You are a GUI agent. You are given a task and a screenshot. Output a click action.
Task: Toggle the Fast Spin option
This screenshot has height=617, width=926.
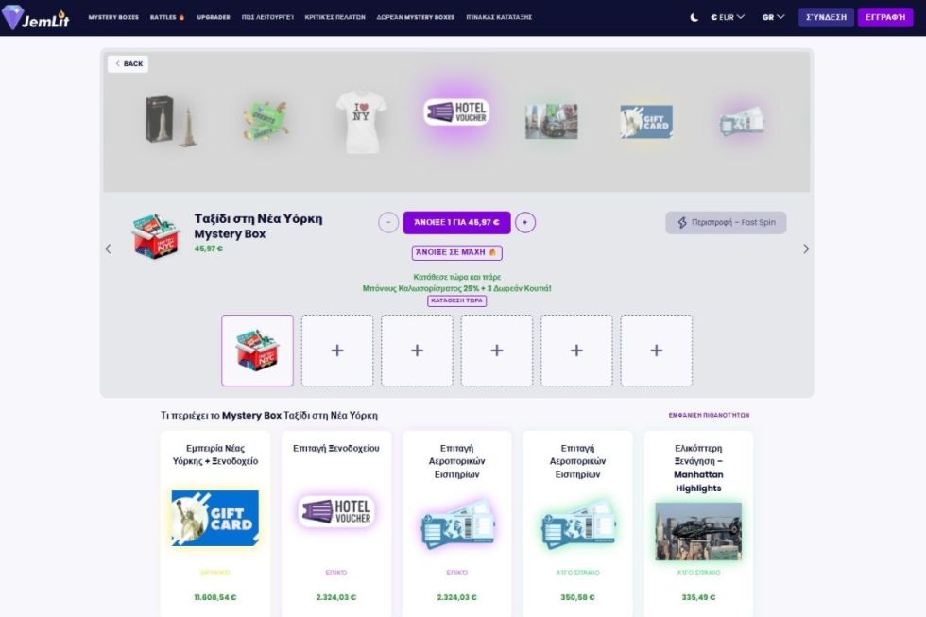click(726, 223)
